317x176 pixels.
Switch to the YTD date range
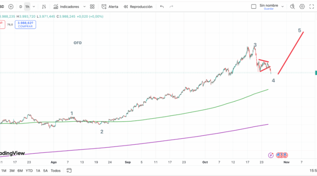[x=29, y=170]
